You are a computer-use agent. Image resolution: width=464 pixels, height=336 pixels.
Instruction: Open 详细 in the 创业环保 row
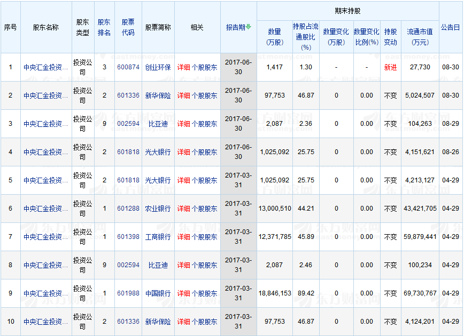183,67
